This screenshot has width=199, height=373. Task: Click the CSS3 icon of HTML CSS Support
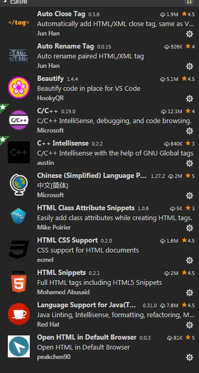coord(19,249)
